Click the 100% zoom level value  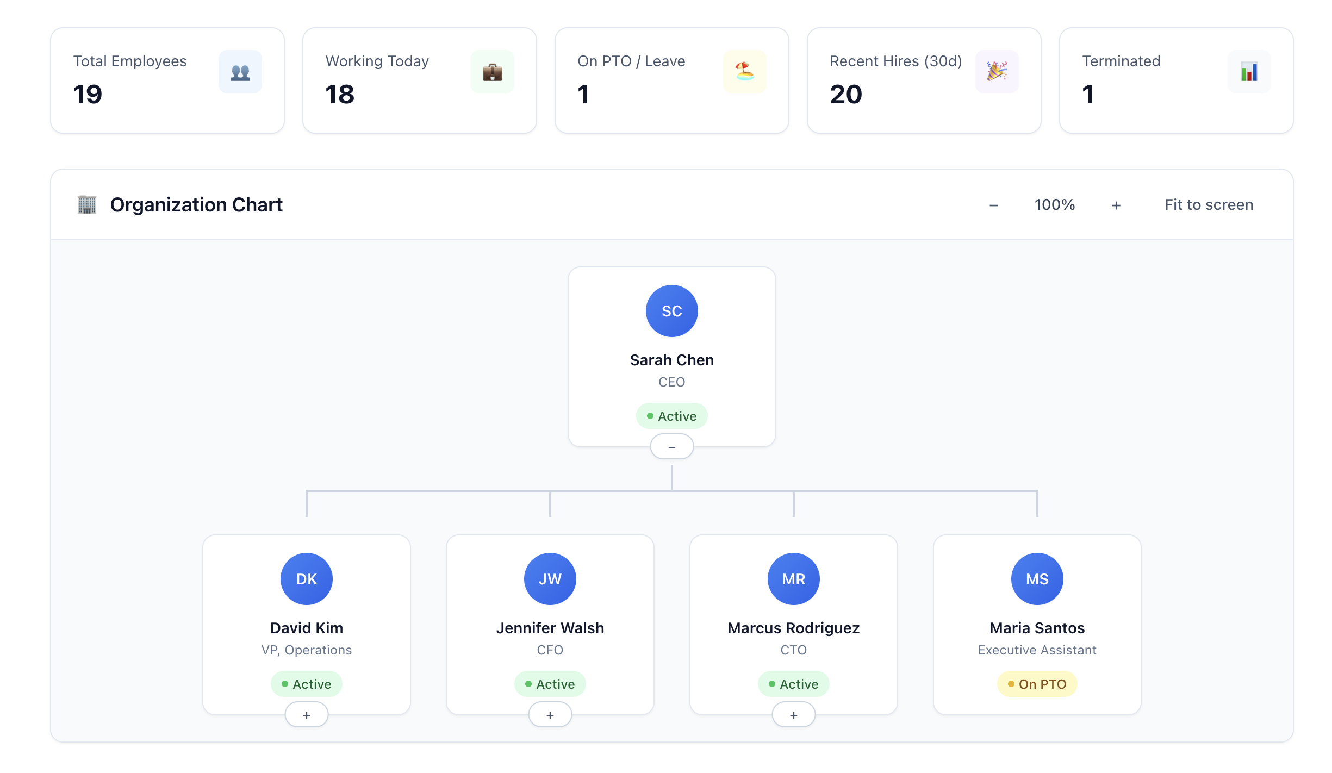pos(1055,205)
